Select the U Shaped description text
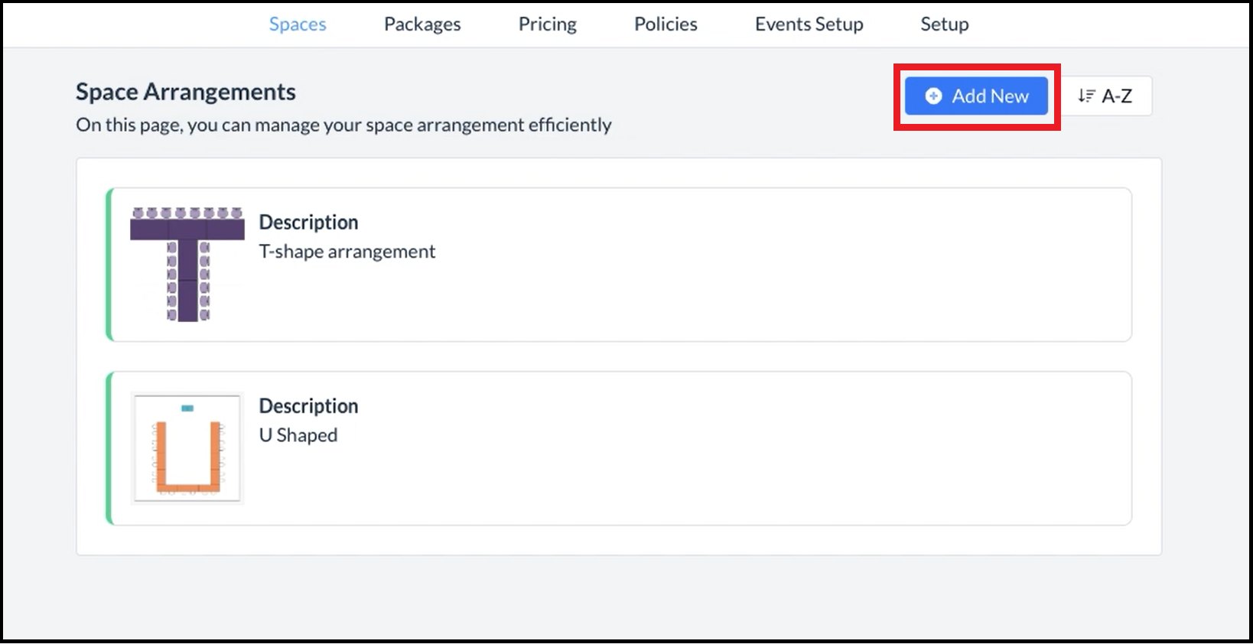Screen dimensions: 1253x644 [x=298, y=435]
